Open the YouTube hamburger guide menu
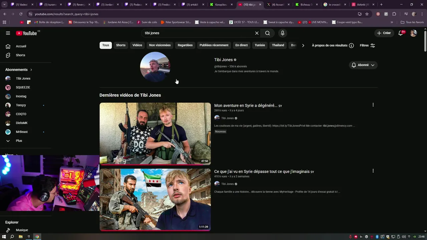Screen dimensions: 427x240 click(x=8, y=33)
